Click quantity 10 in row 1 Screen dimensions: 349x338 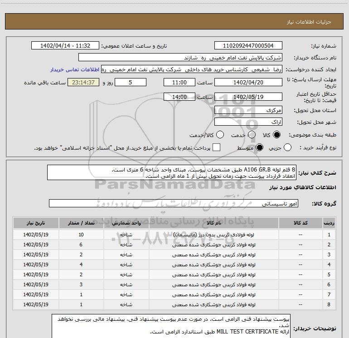coord(81,235)
